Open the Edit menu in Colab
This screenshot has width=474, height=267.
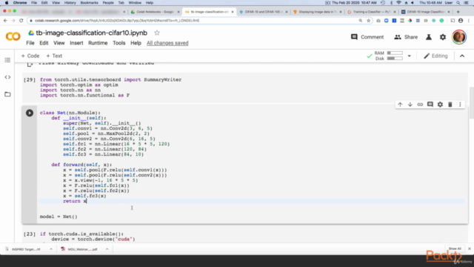[44, 43]
